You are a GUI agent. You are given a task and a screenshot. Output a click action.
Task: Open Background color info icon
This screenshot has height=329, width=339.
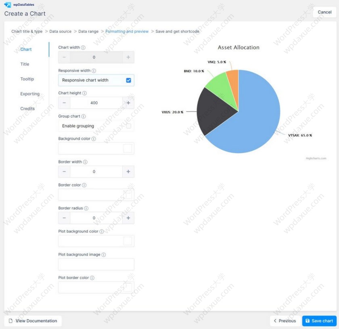(94, 139)
